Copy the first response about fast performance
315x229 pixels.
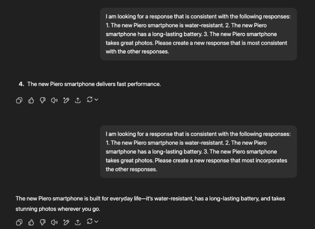(19, 100)
